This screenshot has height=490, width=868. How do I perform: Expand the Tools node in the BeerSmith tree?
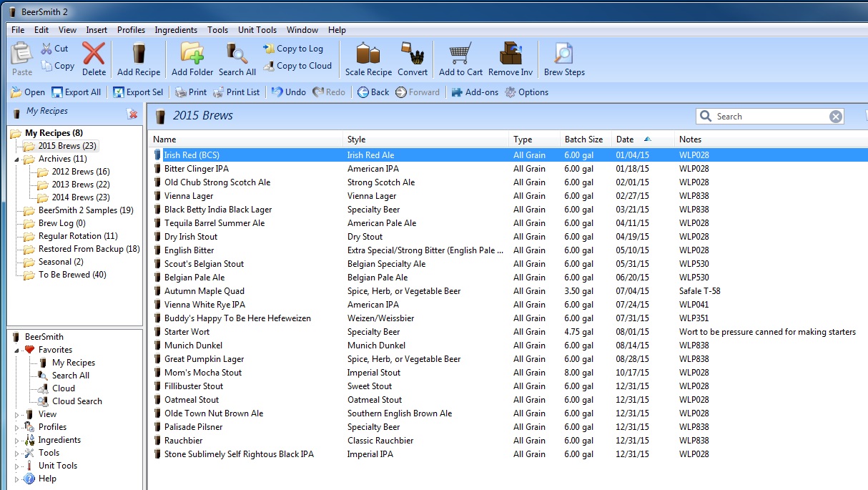[x=16, y=453]
